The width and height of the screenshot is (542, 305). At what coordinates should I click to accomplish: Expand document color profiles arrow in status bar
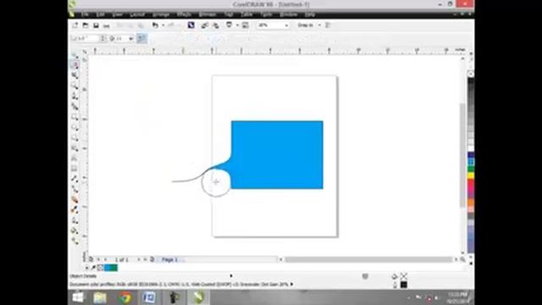(291, 285)
